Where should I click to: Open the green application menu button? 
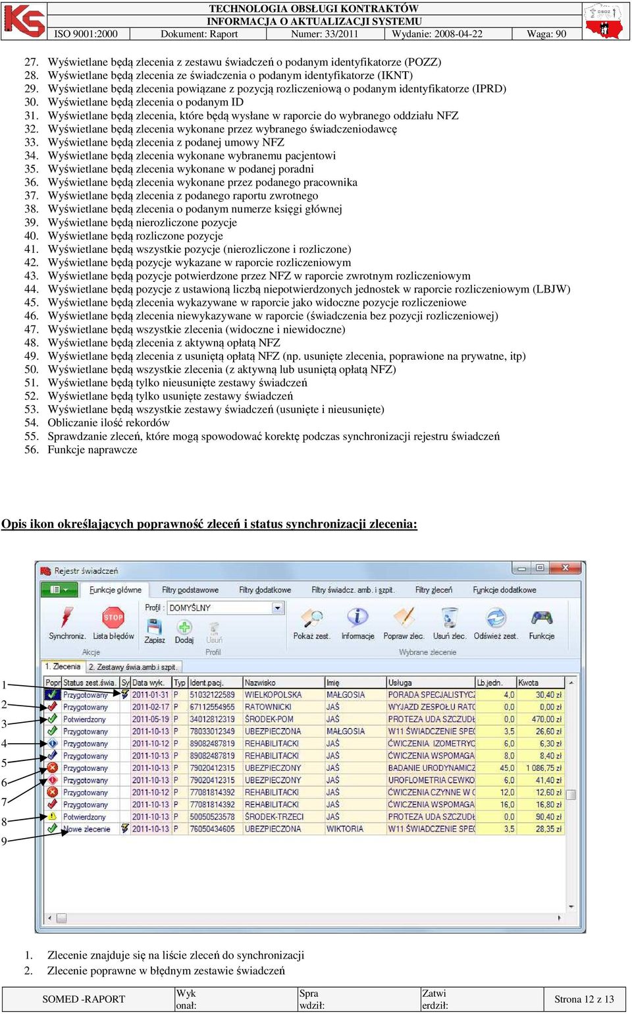pos(59,590)
